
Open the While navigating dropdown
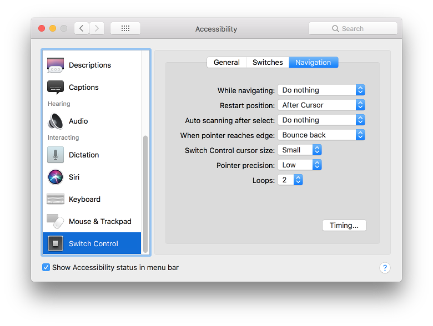click(x=321, y=90)
